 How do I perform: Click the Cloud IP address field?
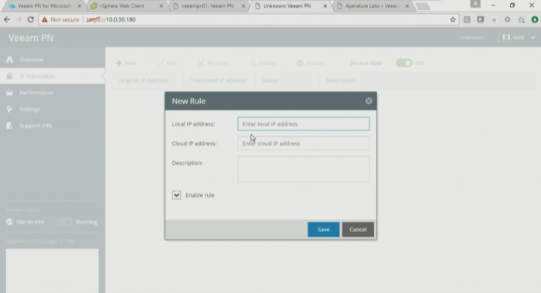click(x=304, y=143)
